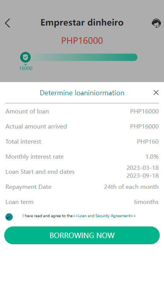This screenshot has width=164, height=300.
Task: Close the loan information dialog
Action: pos(156,93)
